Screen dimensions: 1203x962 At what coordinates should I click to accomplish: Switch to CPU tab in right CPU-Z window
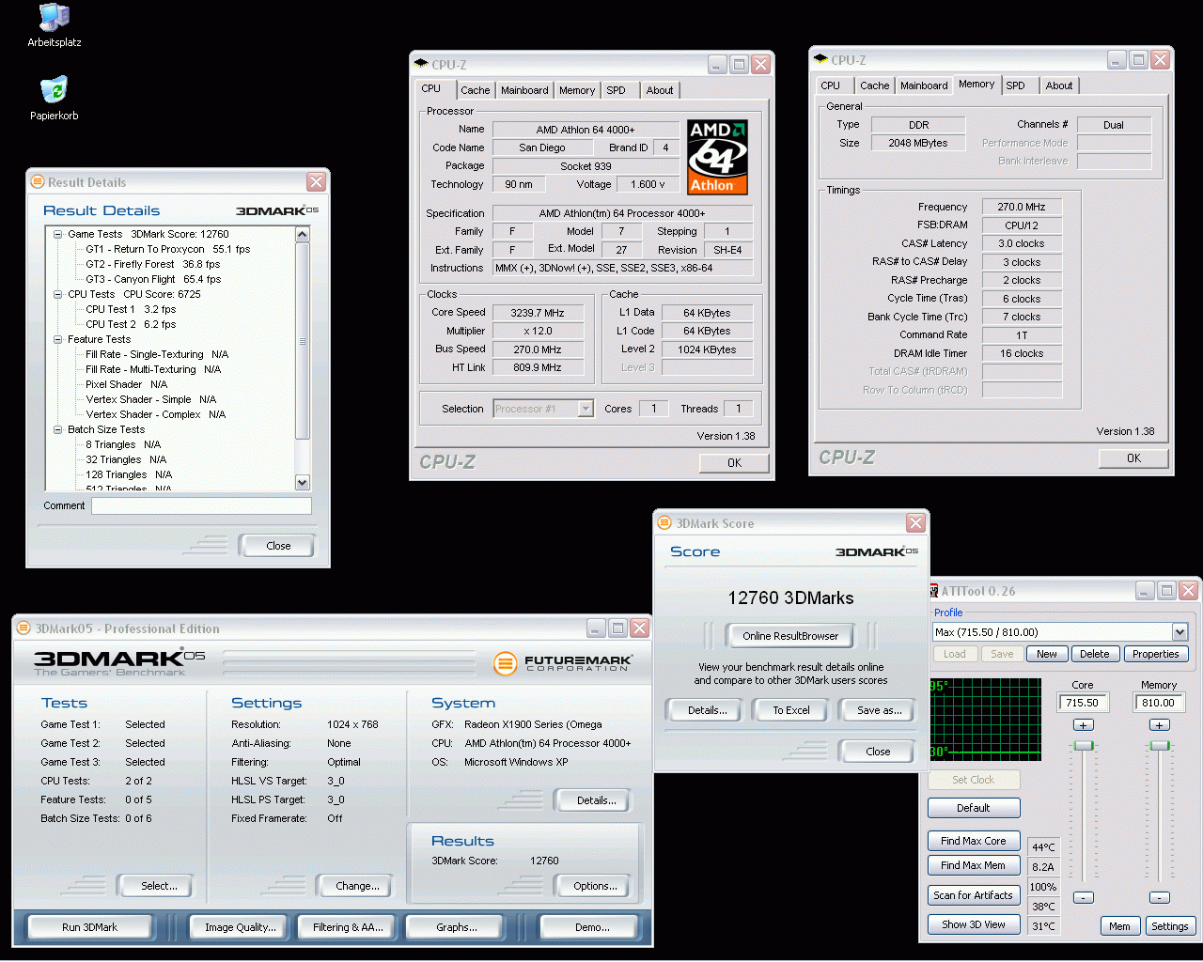point(831,85)
